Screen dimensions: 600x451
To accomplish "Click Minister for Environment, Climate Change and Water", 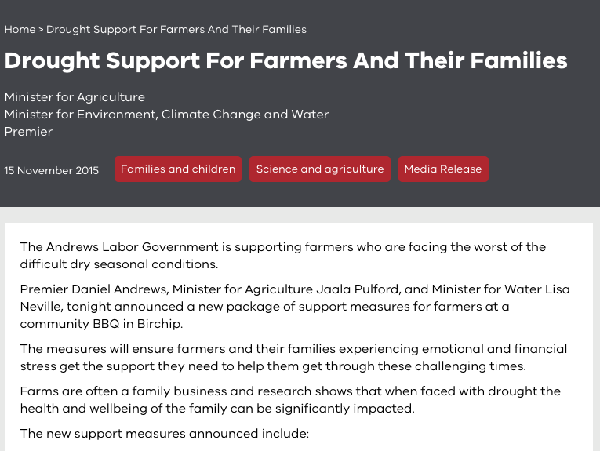I will 166,115.
